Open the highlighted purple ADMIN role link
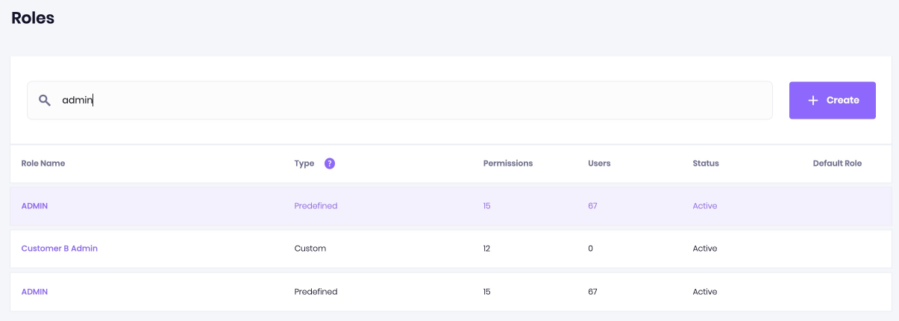 [34, 206]
